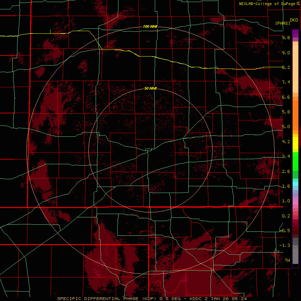
Task: Click the 3.4 scale value
Action: 286,157
